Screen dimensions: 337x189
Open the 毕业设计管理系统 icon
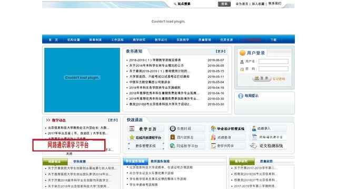213,129
